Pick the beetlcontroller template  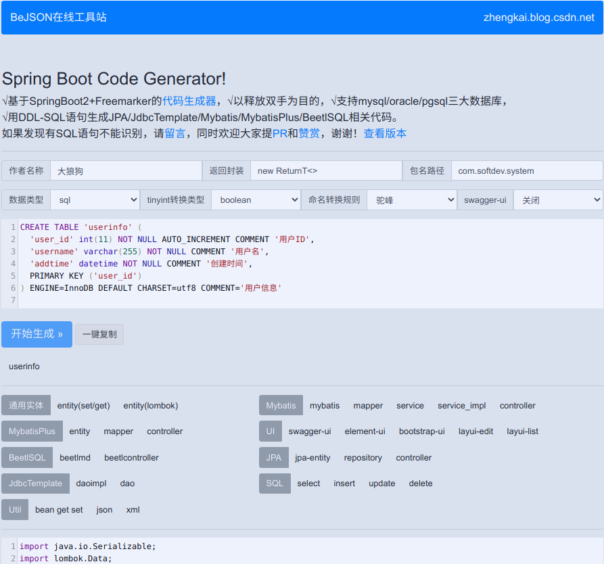[x=131, y=458]
